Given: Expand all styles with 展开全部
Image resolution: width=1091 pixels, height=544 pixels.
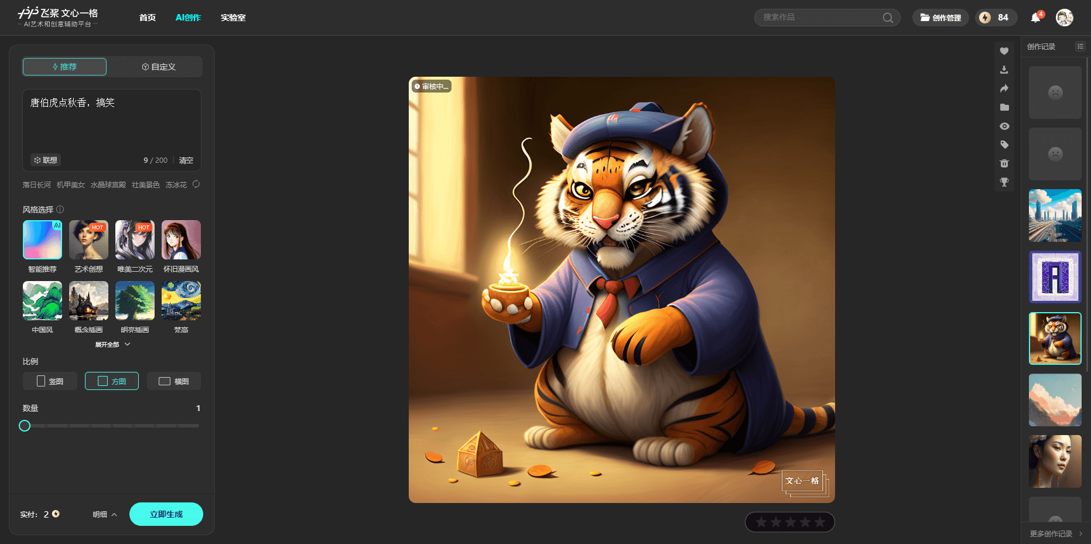Looking at the screenshot, I should tap(112, 344).
